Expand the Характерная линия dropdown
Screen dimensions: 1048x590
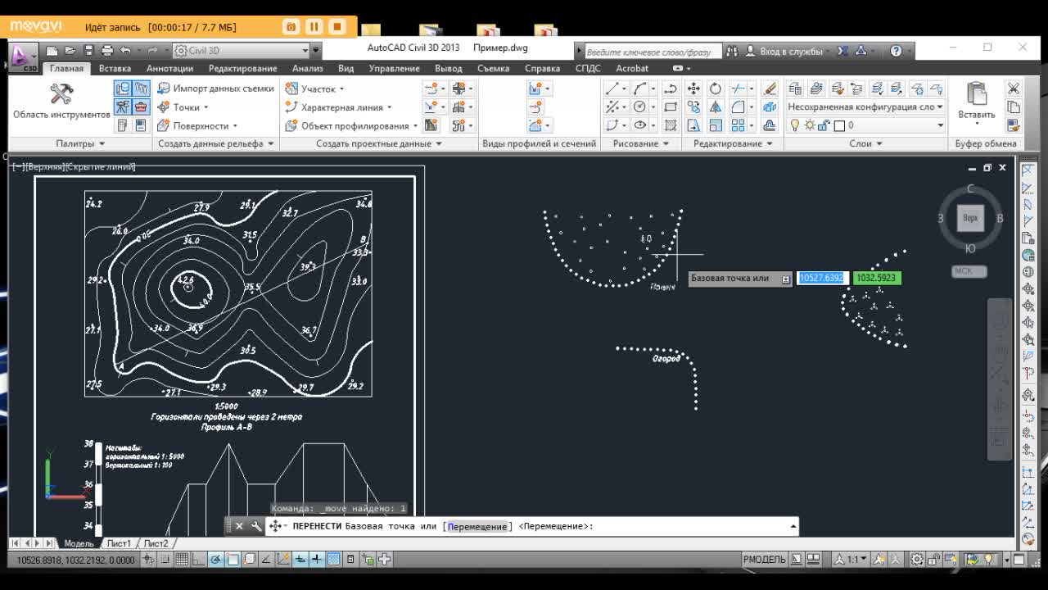pyautogui.click(x=389, y=107)
